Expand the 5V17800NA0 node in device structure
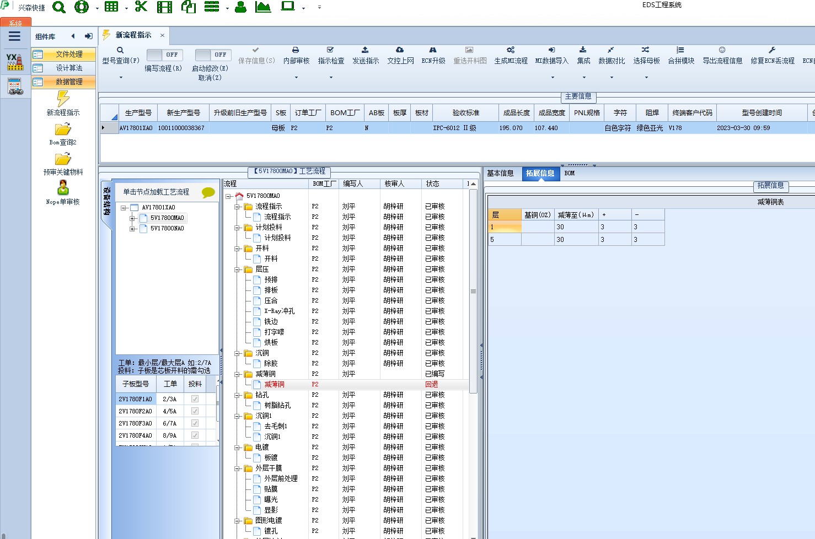 pos(132,229)
